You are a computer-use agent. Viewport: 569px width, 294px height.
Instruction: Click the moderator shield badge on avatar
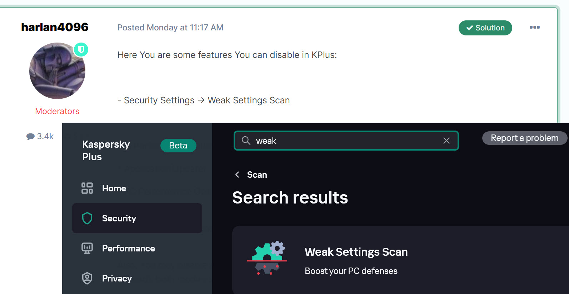coord(81,50)
